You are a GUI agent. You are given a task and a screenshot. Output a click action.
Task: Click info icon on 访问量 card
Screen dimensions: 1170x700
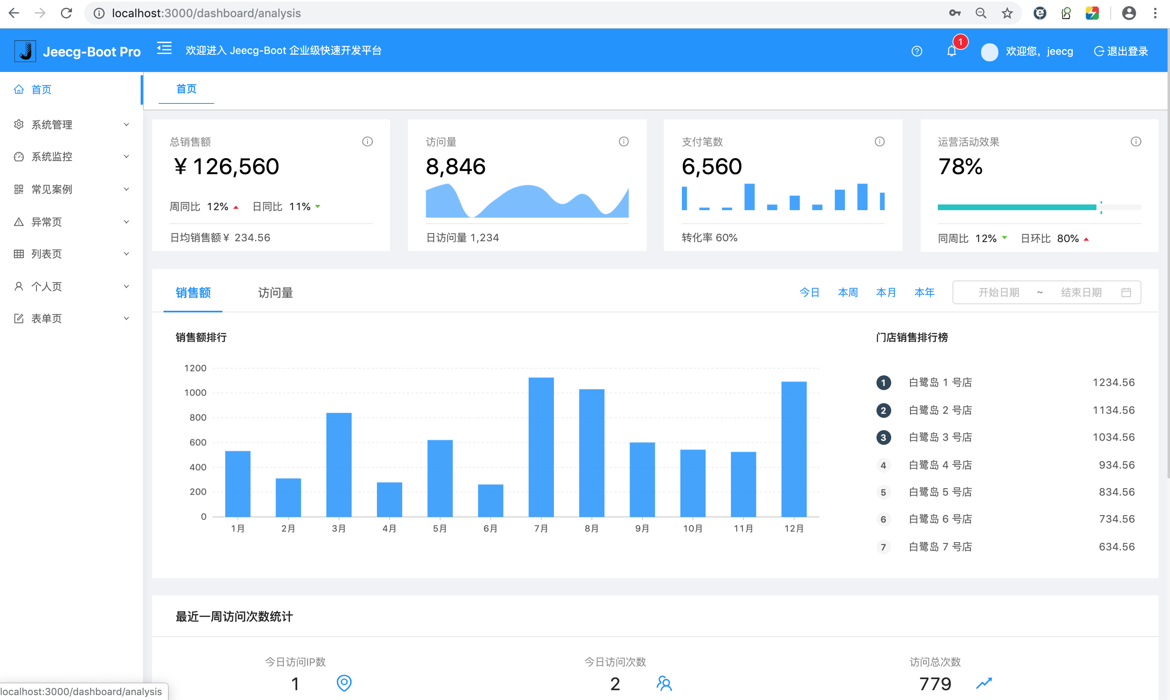pyautogui.click(x=623, y=141)
